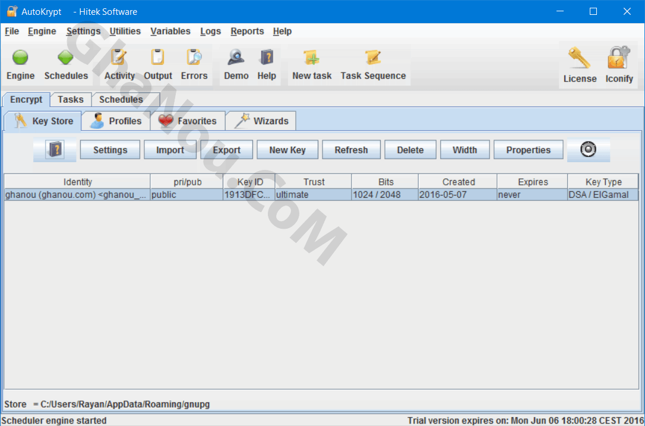Click the AutoKrypt title bar app icon

pyautogui.click(x=12, y=11)
